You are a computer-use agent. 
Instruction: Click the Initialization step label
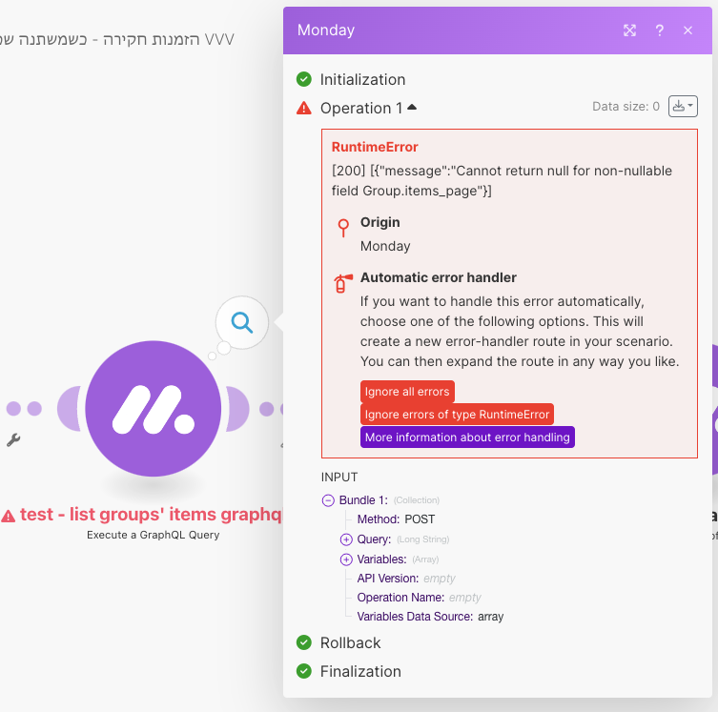click(x=362, y=80)
